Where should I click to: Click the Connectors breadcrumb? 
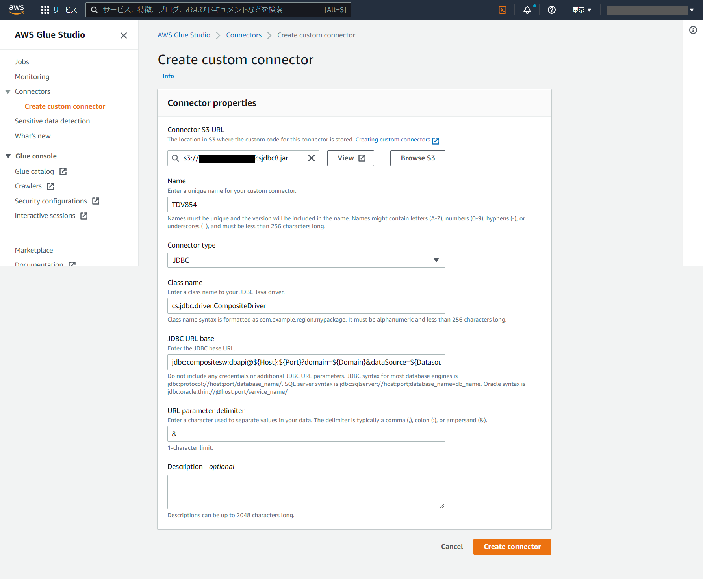coord(244,35)
